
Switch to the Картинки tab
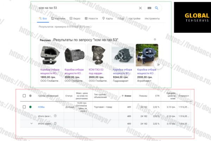tap(58, 18)
